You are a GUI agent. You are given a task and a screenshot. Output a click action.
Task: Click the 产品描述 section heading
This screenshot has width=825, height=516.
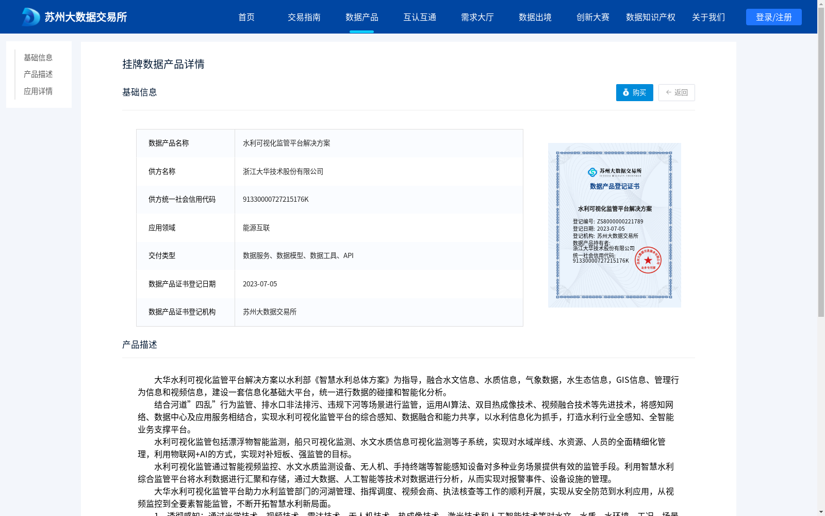[x=140, y=345]
